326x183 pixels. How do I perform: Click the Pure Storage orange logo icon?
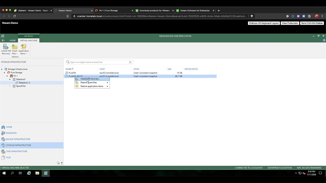click(9, 72)
